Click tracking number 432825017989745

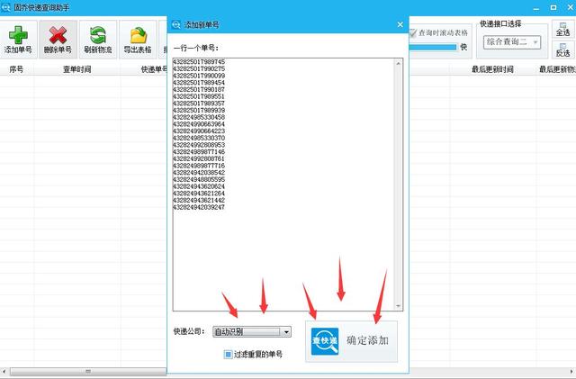(199, 62)
